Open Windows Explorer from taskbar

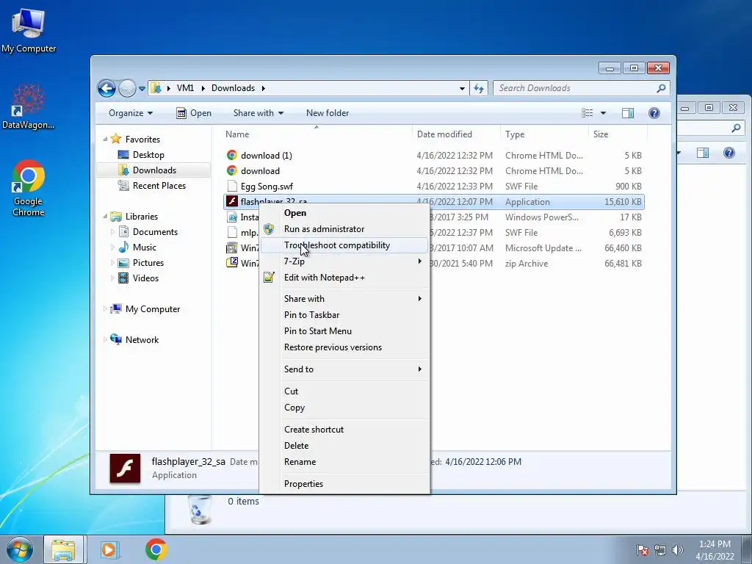(64, 549)
